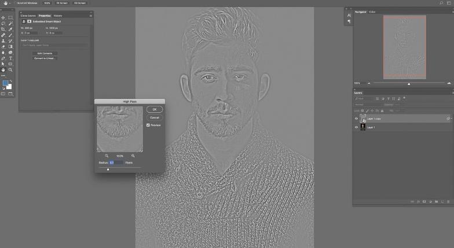
Task: Toggle the layer filter on/off switch
Action: (x=404, y=98)
